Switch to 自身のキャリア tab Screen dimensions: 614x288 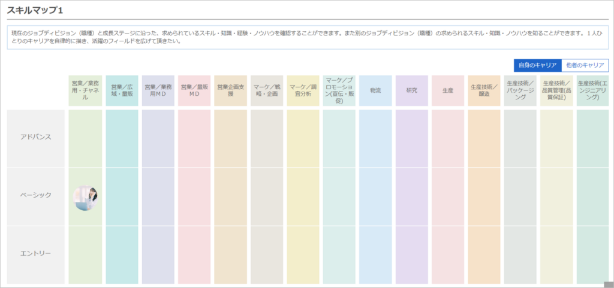coord(537,65)
